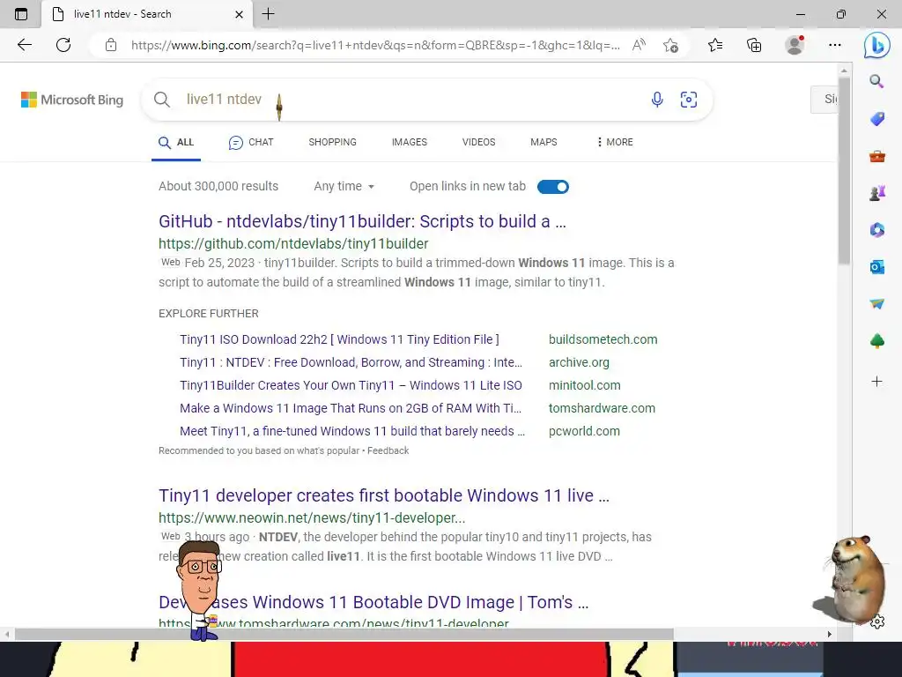Open GitHub ntdevlabs/tiny11builder result

362,221
